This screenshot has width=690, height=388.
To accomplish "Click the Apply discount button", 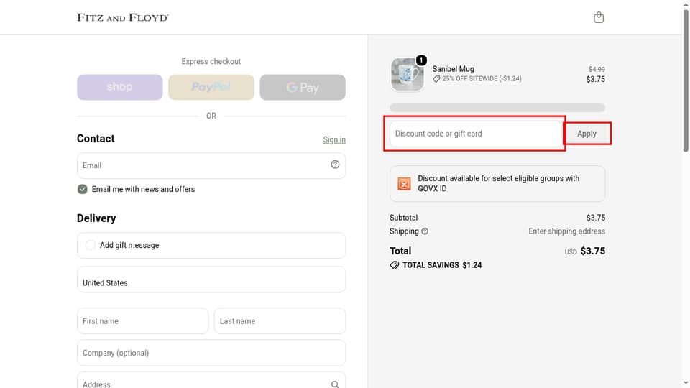I will [586, 134].
